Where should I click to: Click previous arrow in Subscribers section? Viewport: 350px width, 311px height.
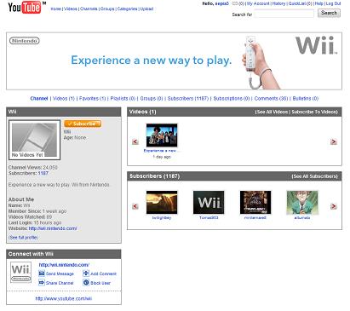tap(135, 206)
